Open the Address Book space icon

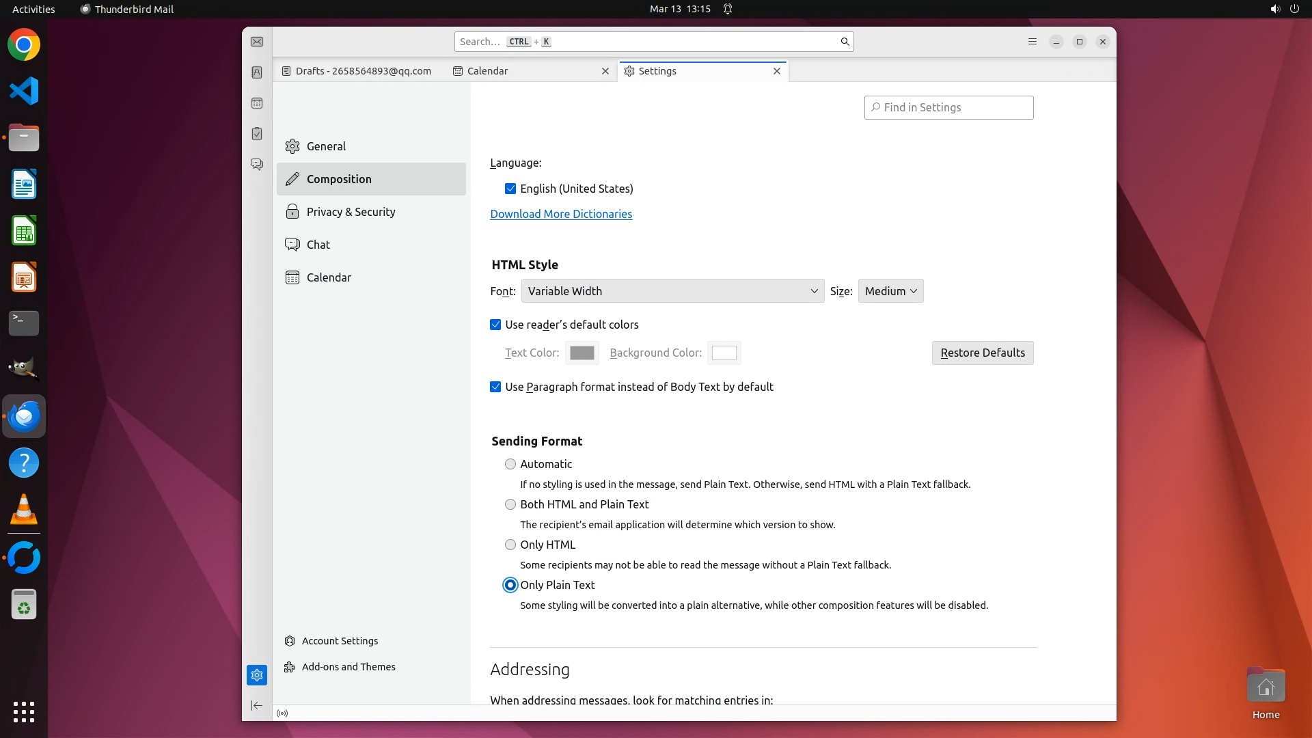tap(257, 72)
